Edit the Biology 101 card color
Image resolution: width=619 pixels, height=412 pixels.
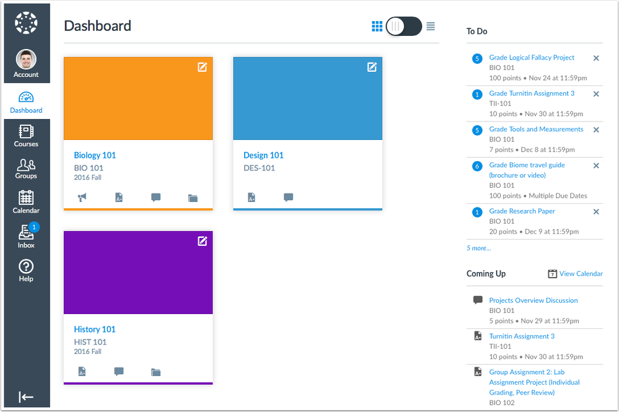click(x=202, y=67)
